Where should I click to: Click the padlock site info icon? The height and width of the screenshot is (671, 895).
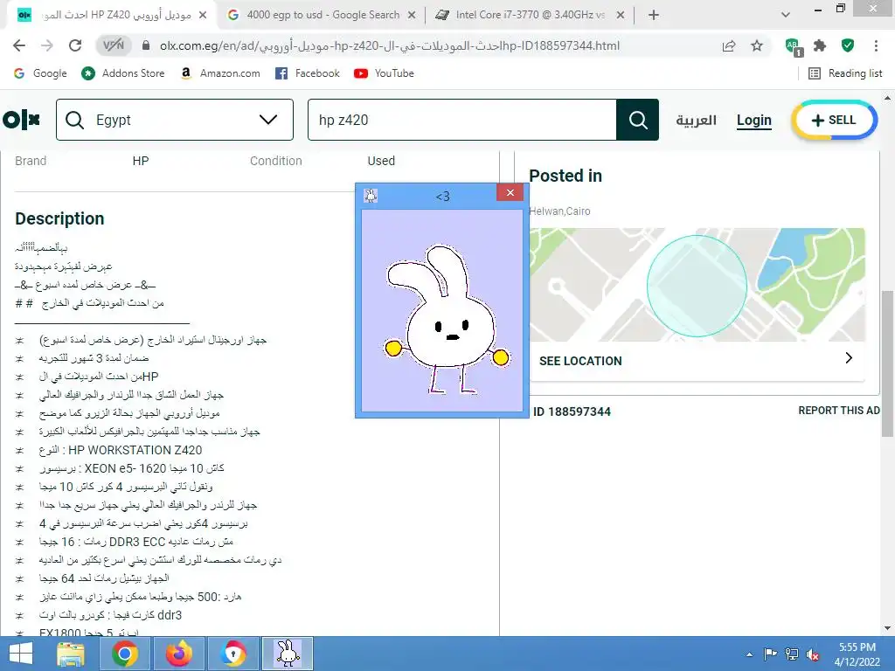[146, 45]
